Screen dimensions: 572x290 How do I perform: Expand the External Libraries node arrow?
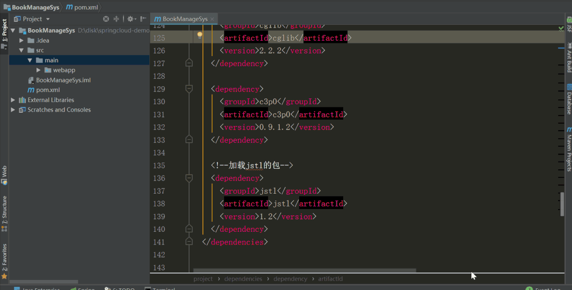tap(13, 100)
